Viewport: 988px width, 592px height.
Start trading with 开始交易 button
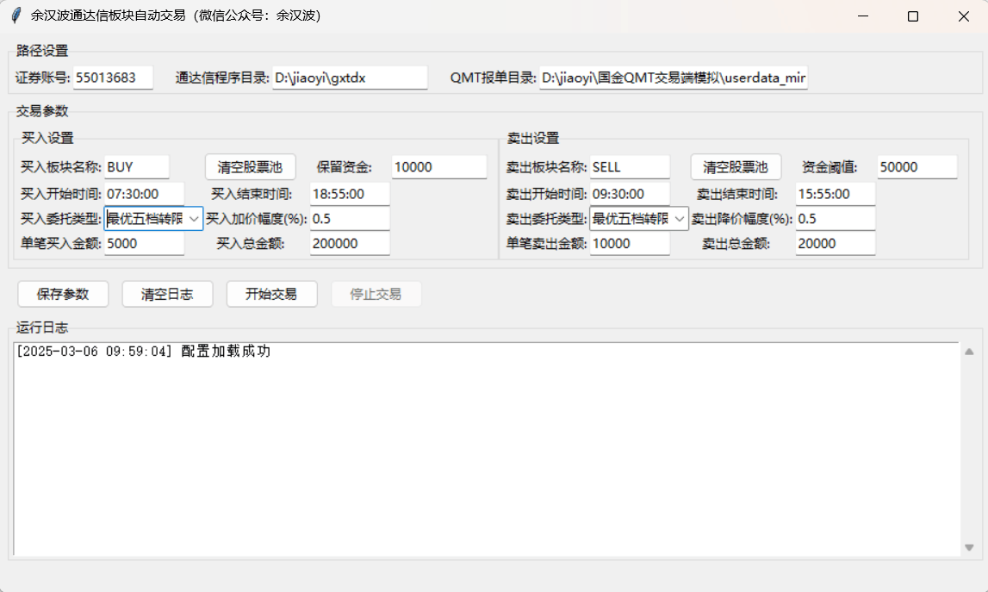pyautogui.click(x=271, y=294)
